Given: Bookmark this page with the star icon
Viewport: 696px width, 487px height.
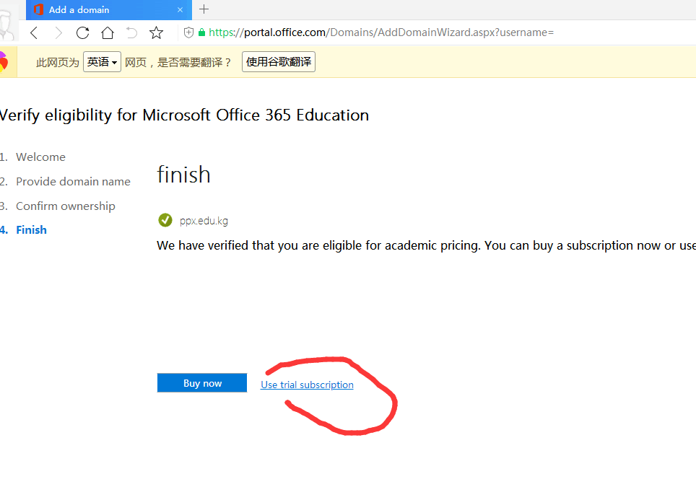Looking at the screenshot, I should (x=156, y=32).
